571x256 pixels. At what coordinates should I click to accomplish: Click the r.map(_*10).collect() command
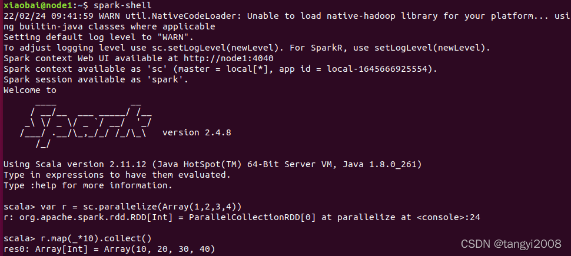click(x=96, y=239)
